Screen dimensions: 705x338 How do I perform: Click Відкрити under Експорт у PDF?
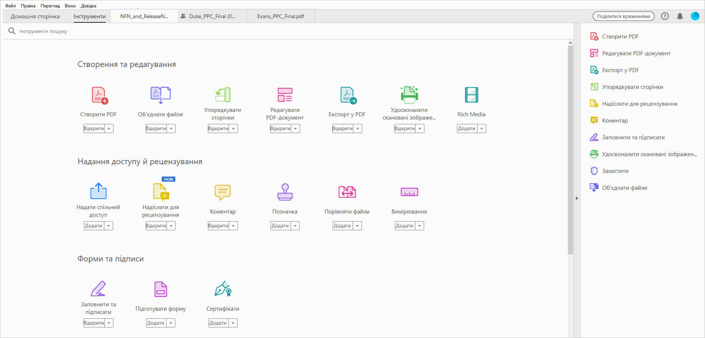342,129
